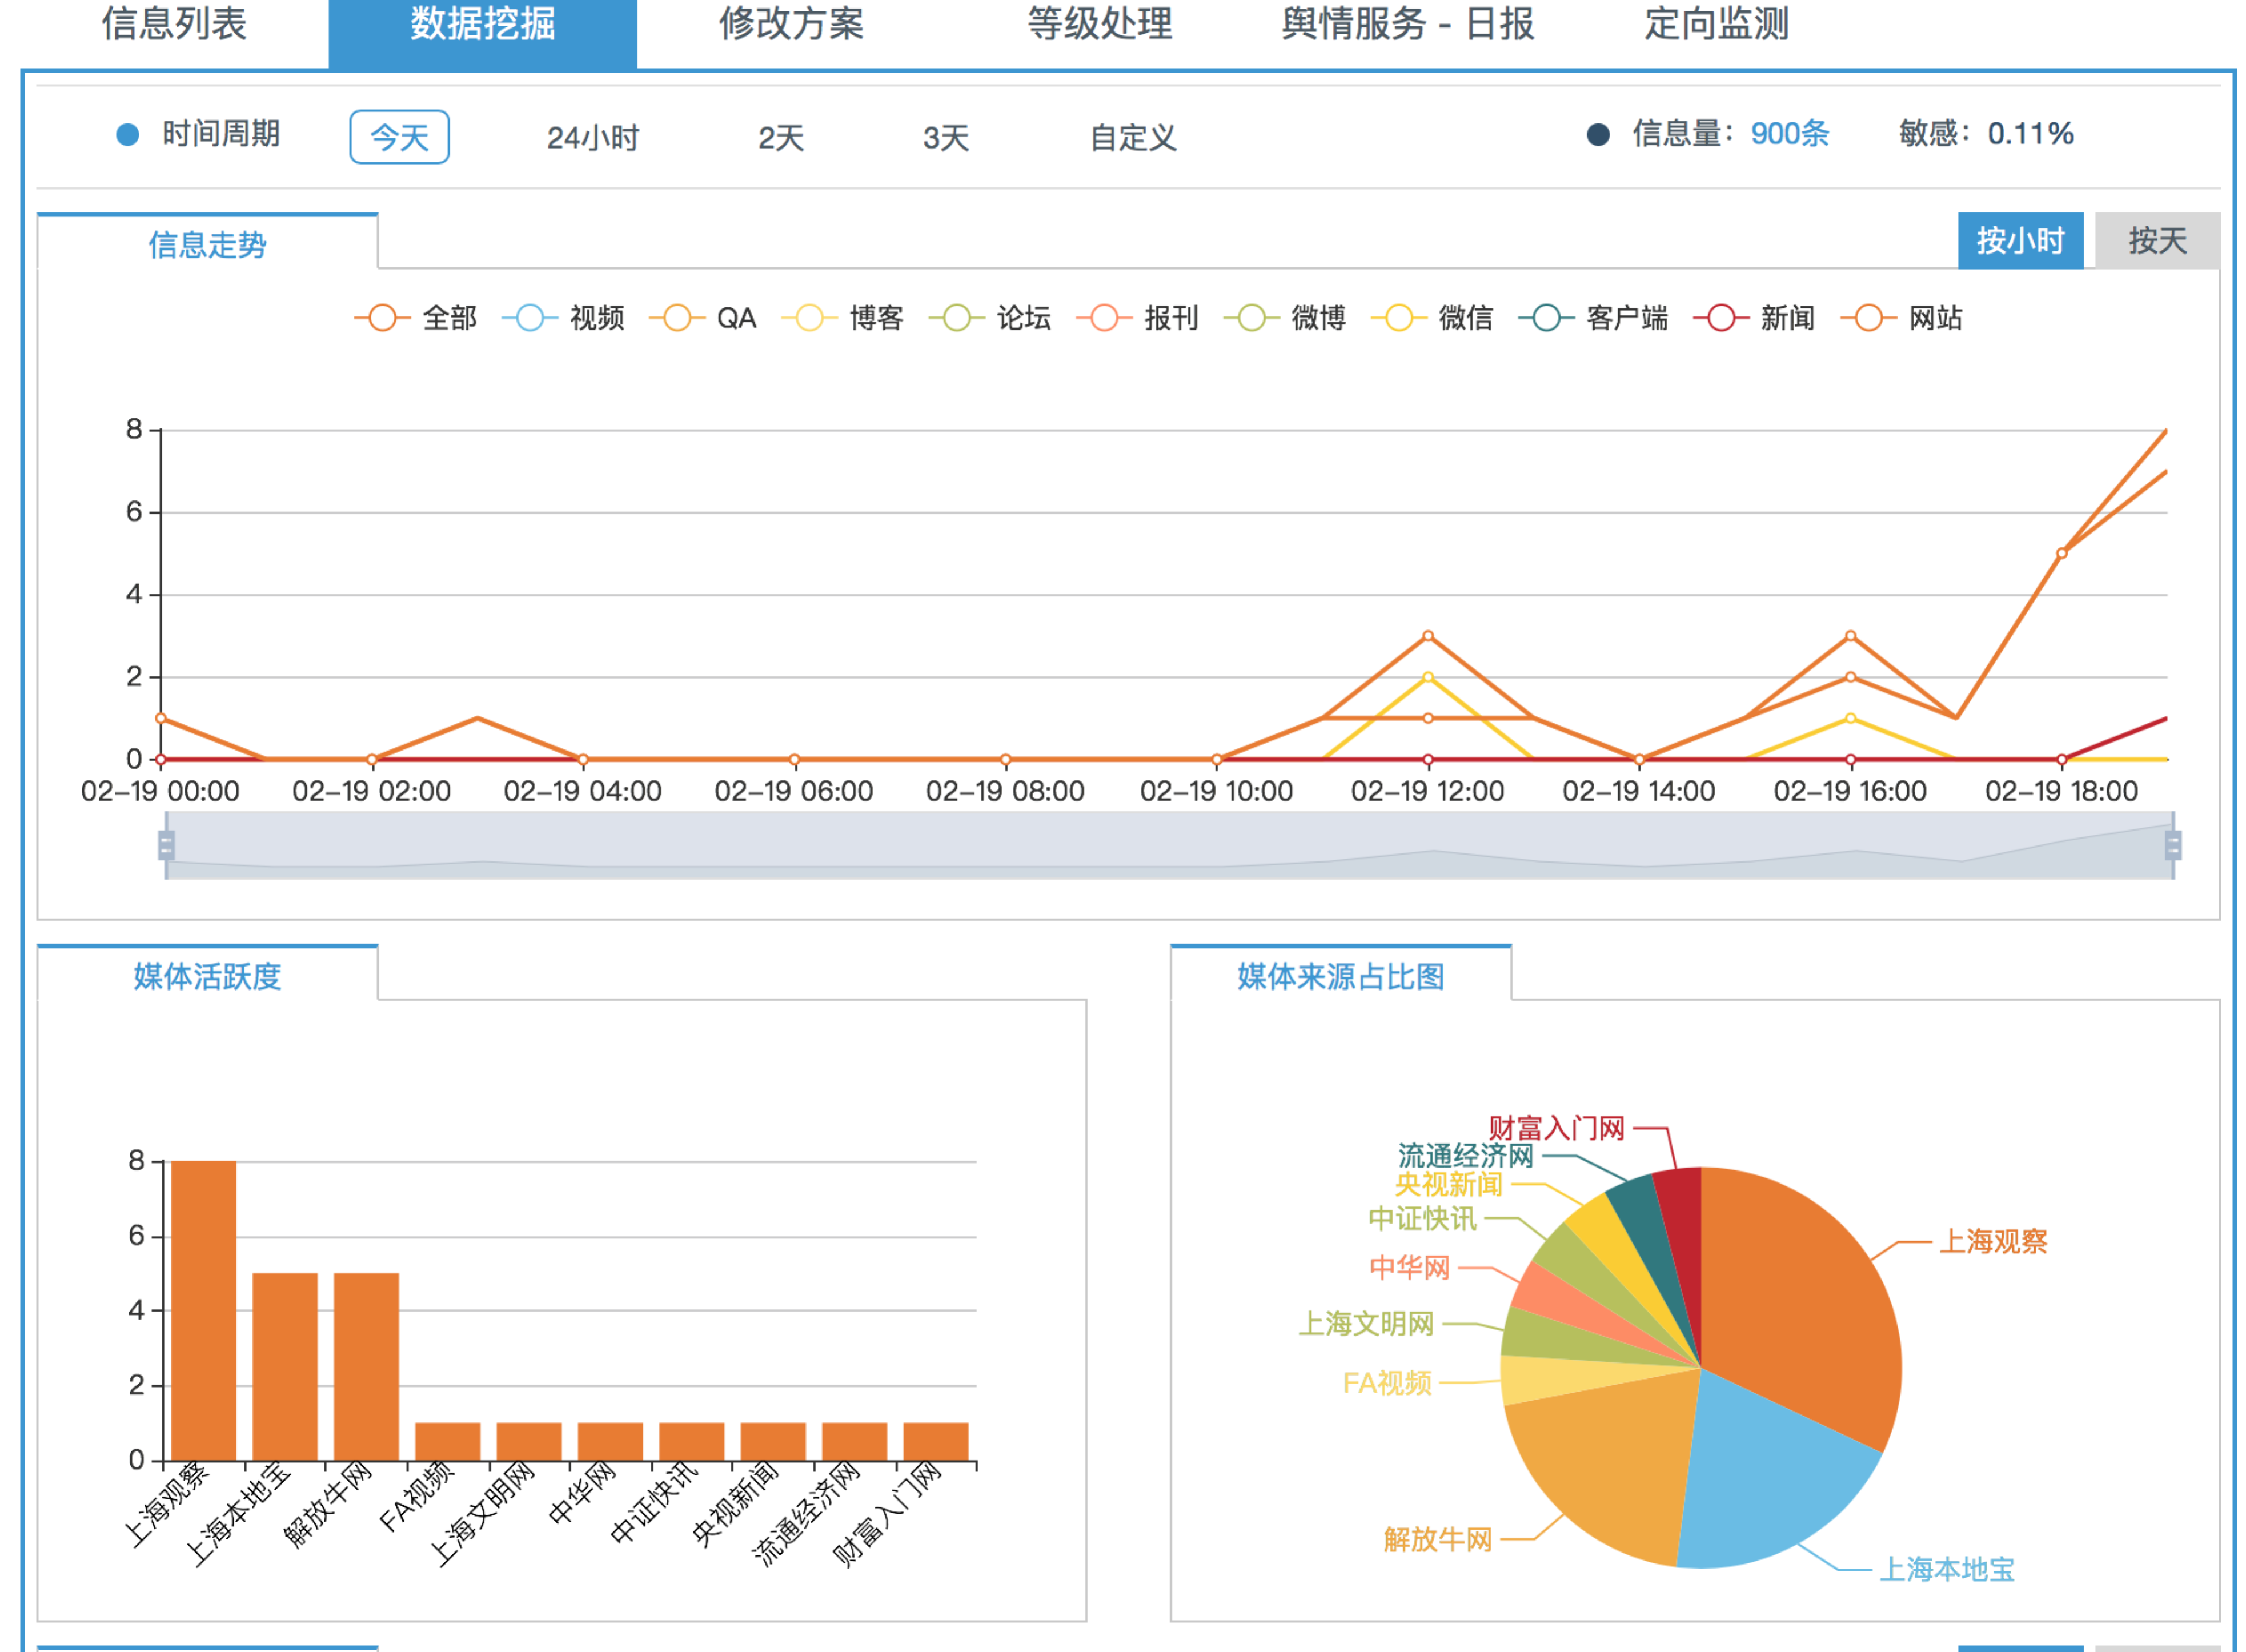Toggle the 博客 legend marker
The height and width of the screenshot is (1652, 2246).
click(809, 318)
